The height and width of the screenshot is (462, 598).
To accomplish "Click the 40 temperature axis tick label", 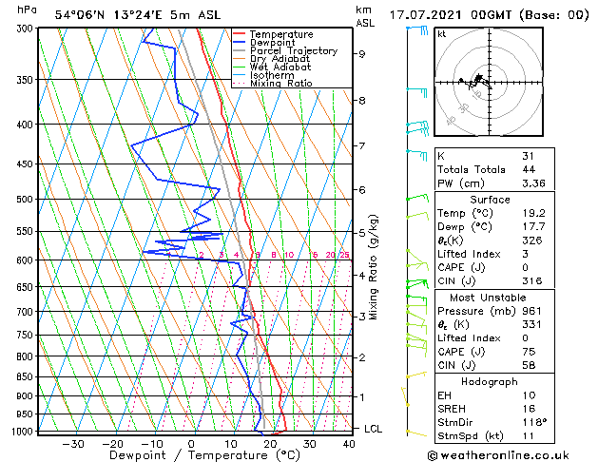I will click(349, 445).
